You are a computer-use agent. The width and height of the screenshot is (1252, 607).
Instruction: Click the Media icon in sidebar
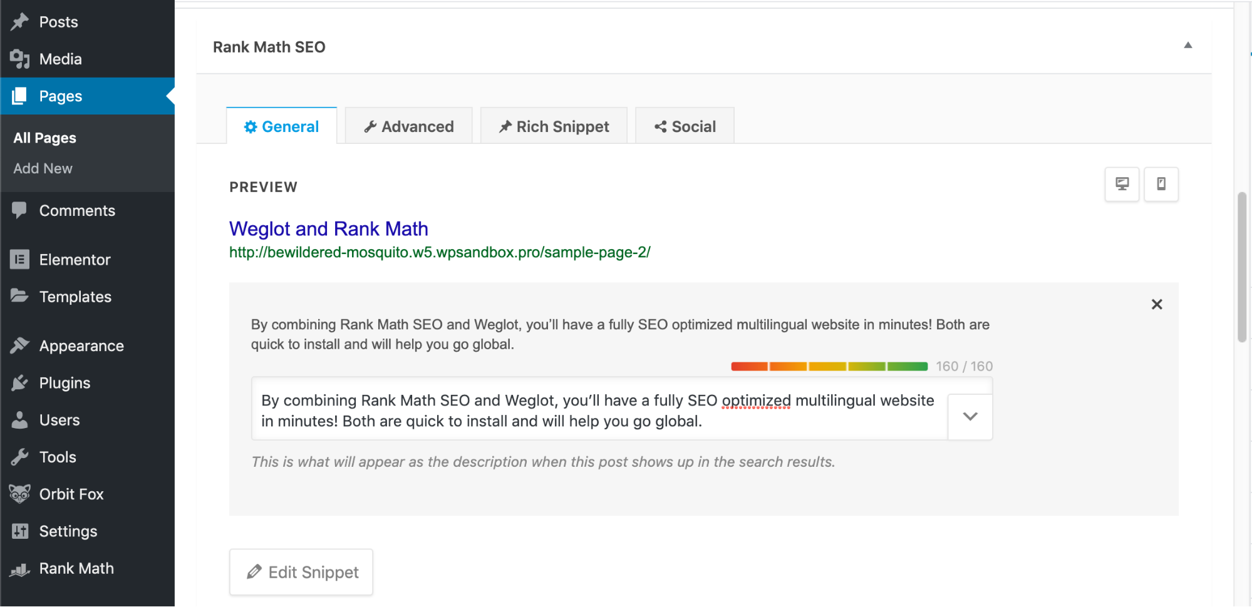(19, 59)
